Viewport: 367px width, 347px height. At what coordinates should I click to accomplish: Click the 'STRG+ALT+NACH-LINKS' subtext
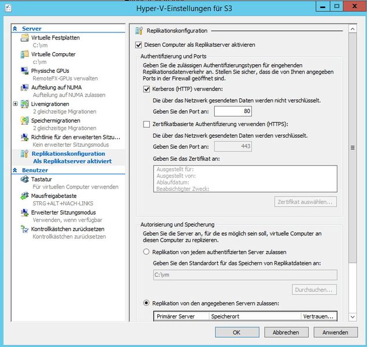coord(63,204)
